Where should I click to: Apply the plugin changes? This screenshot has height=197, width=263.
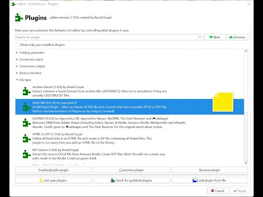point(240,191)
